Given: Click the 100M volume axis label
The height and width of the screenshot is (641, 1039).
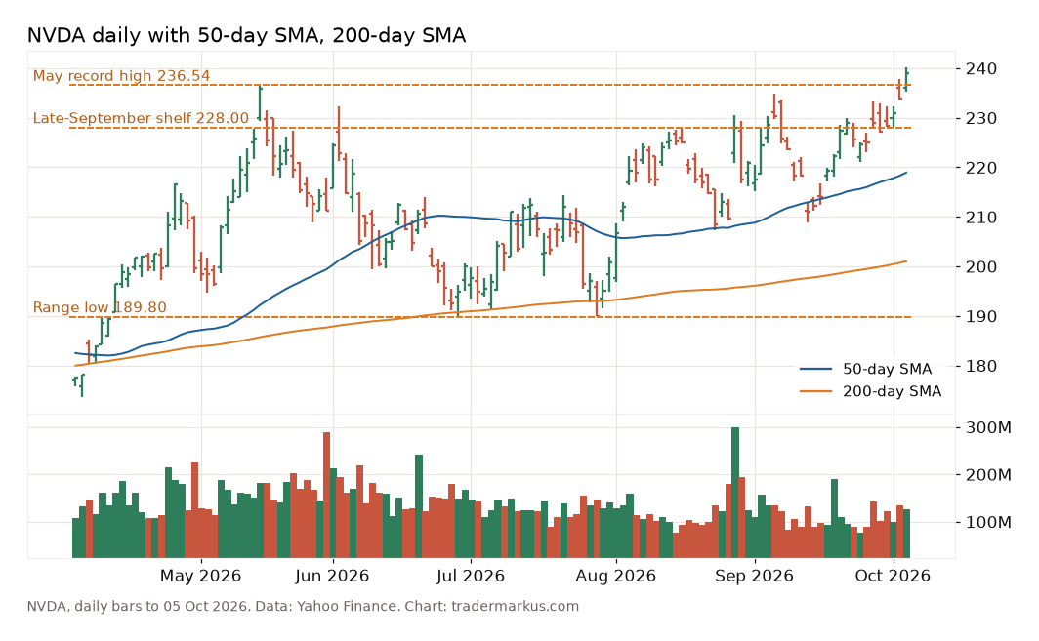Looking at the screenshot, I should point(986,523).
